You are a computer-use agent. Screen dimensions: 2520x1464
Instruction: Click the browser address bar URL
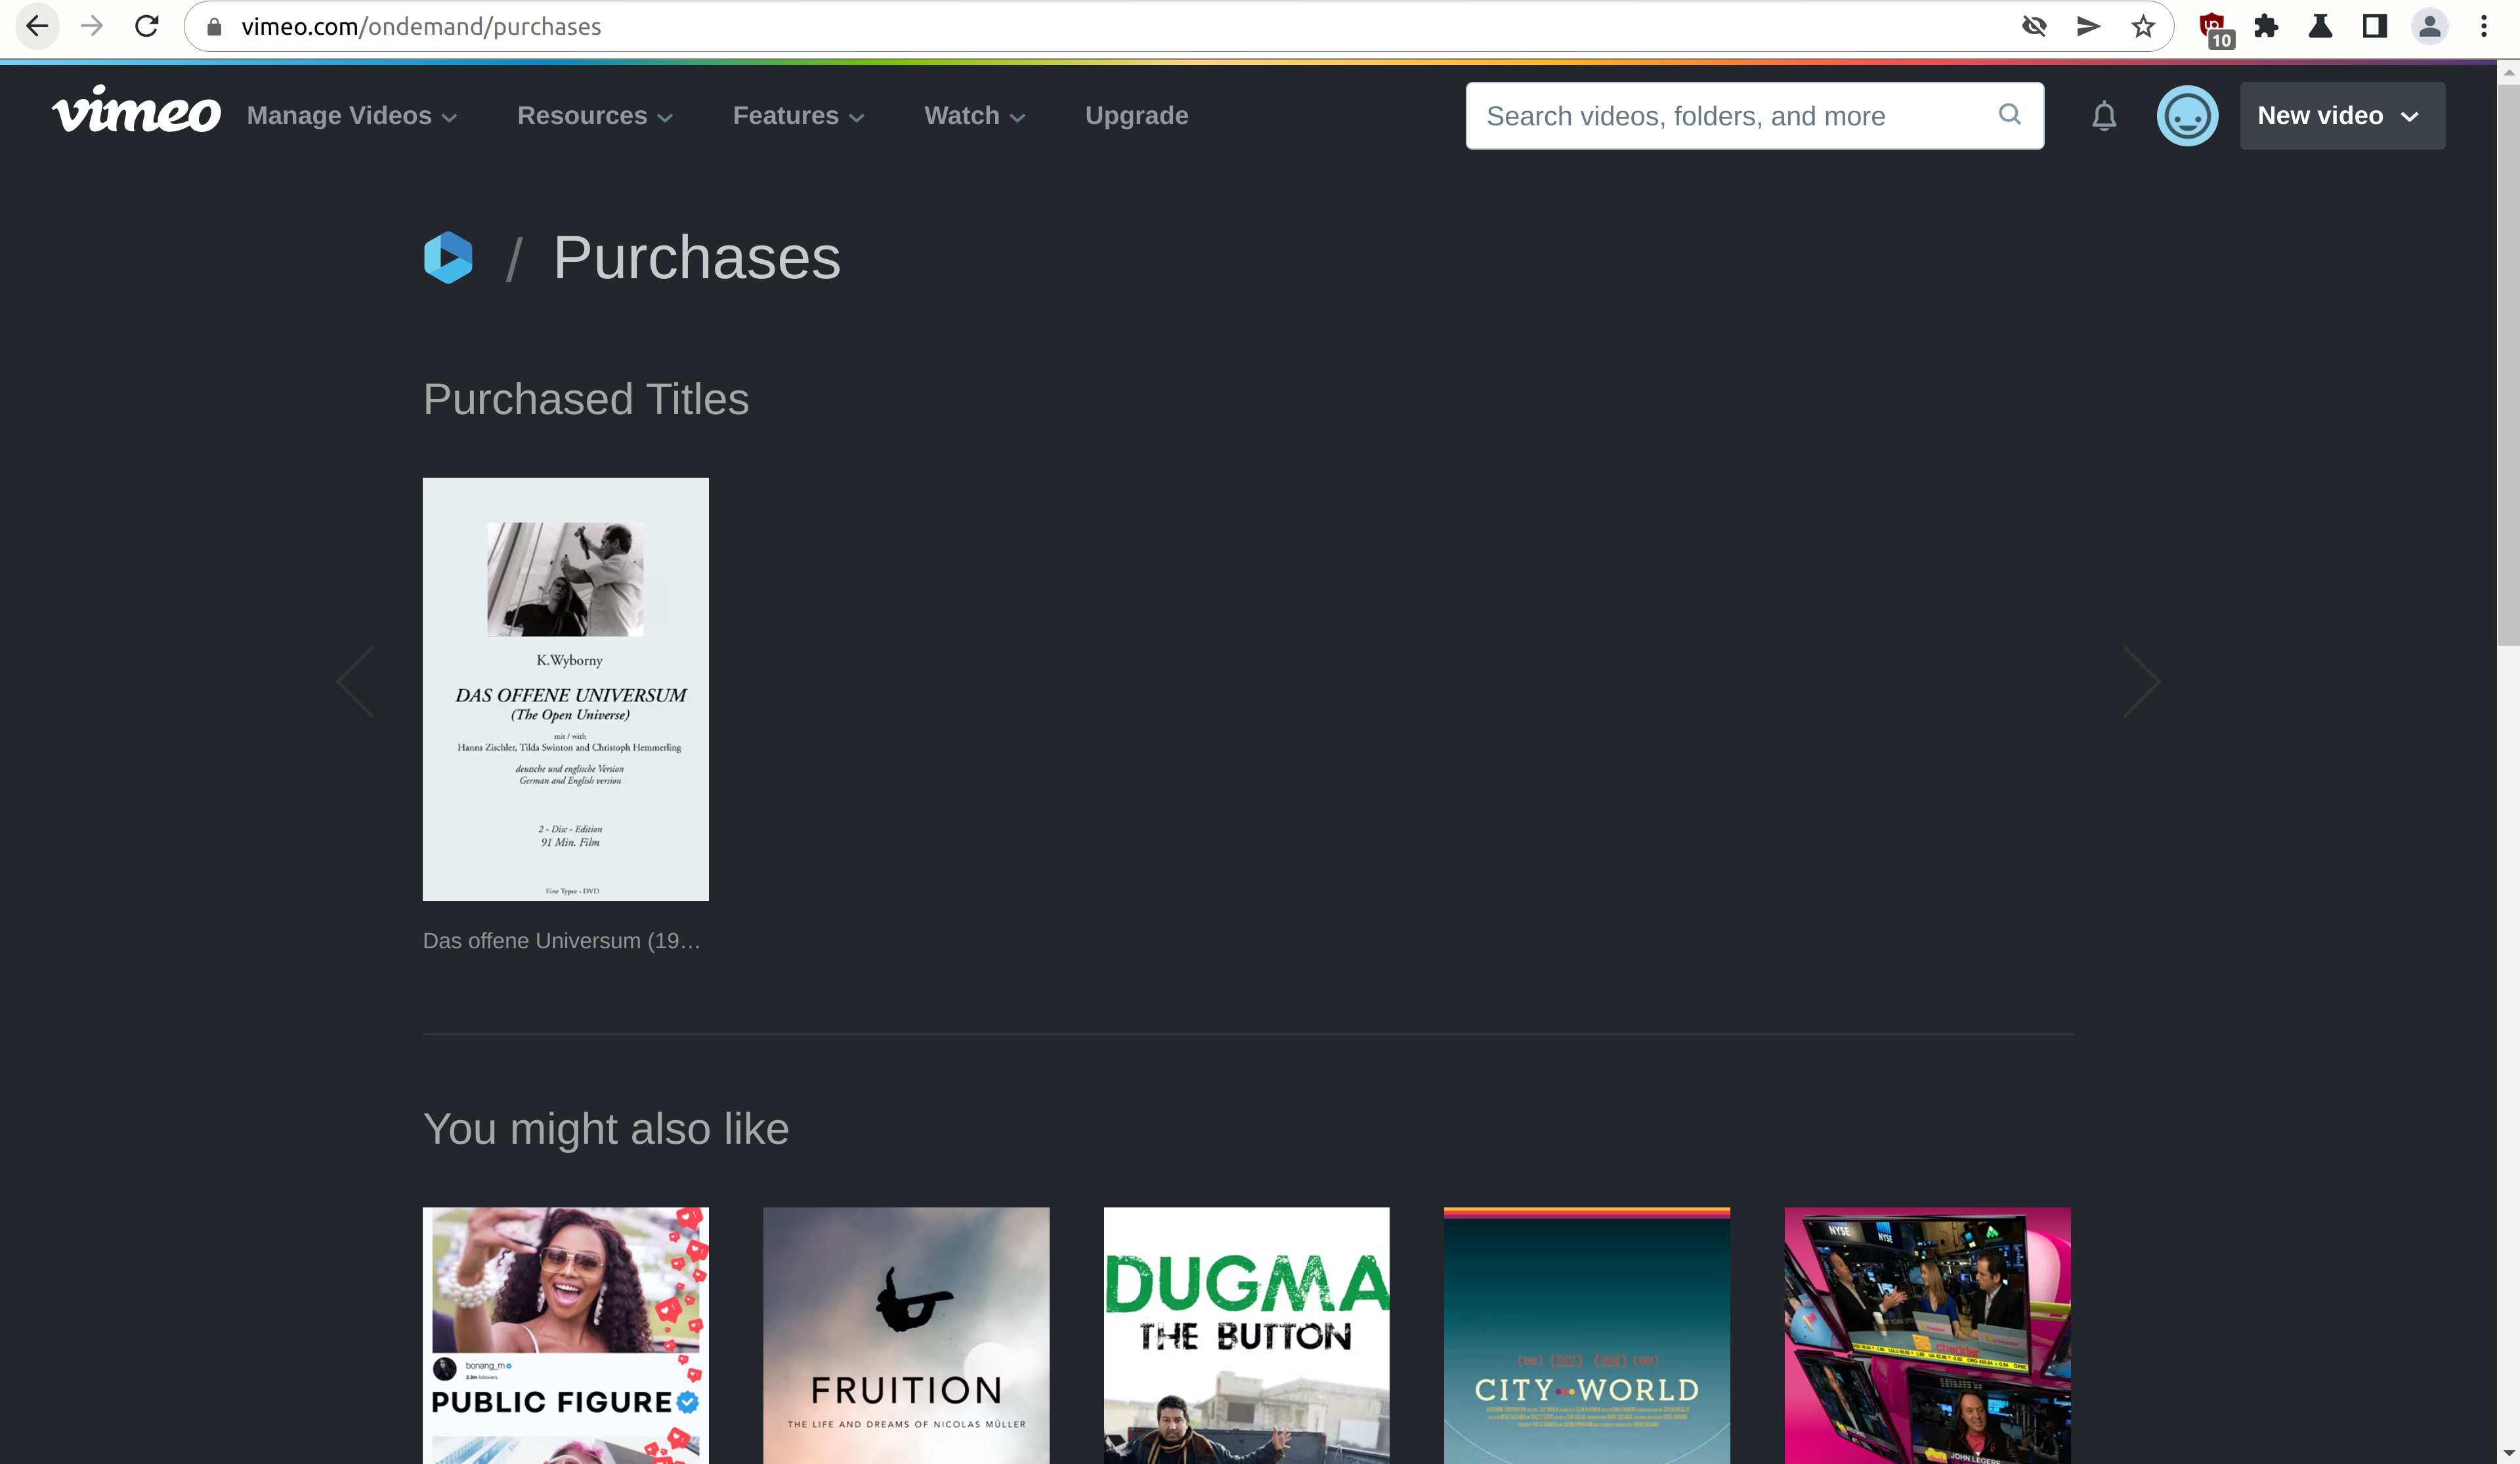(421, 27)
